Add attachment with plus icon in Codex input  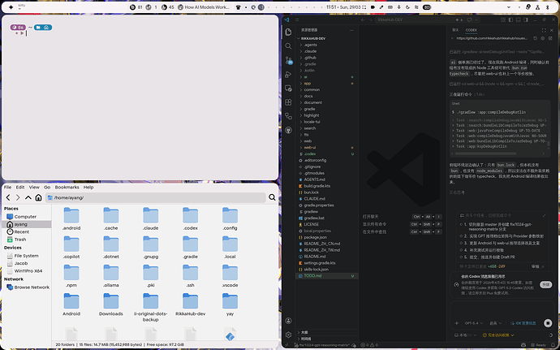click(x=456, y=323)
